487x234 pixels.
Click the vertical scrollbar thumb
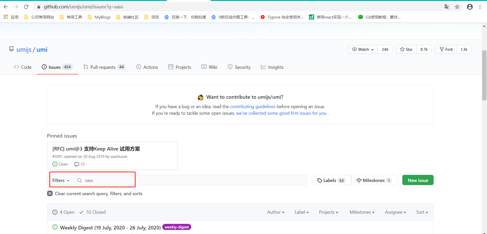coord(484,75)
